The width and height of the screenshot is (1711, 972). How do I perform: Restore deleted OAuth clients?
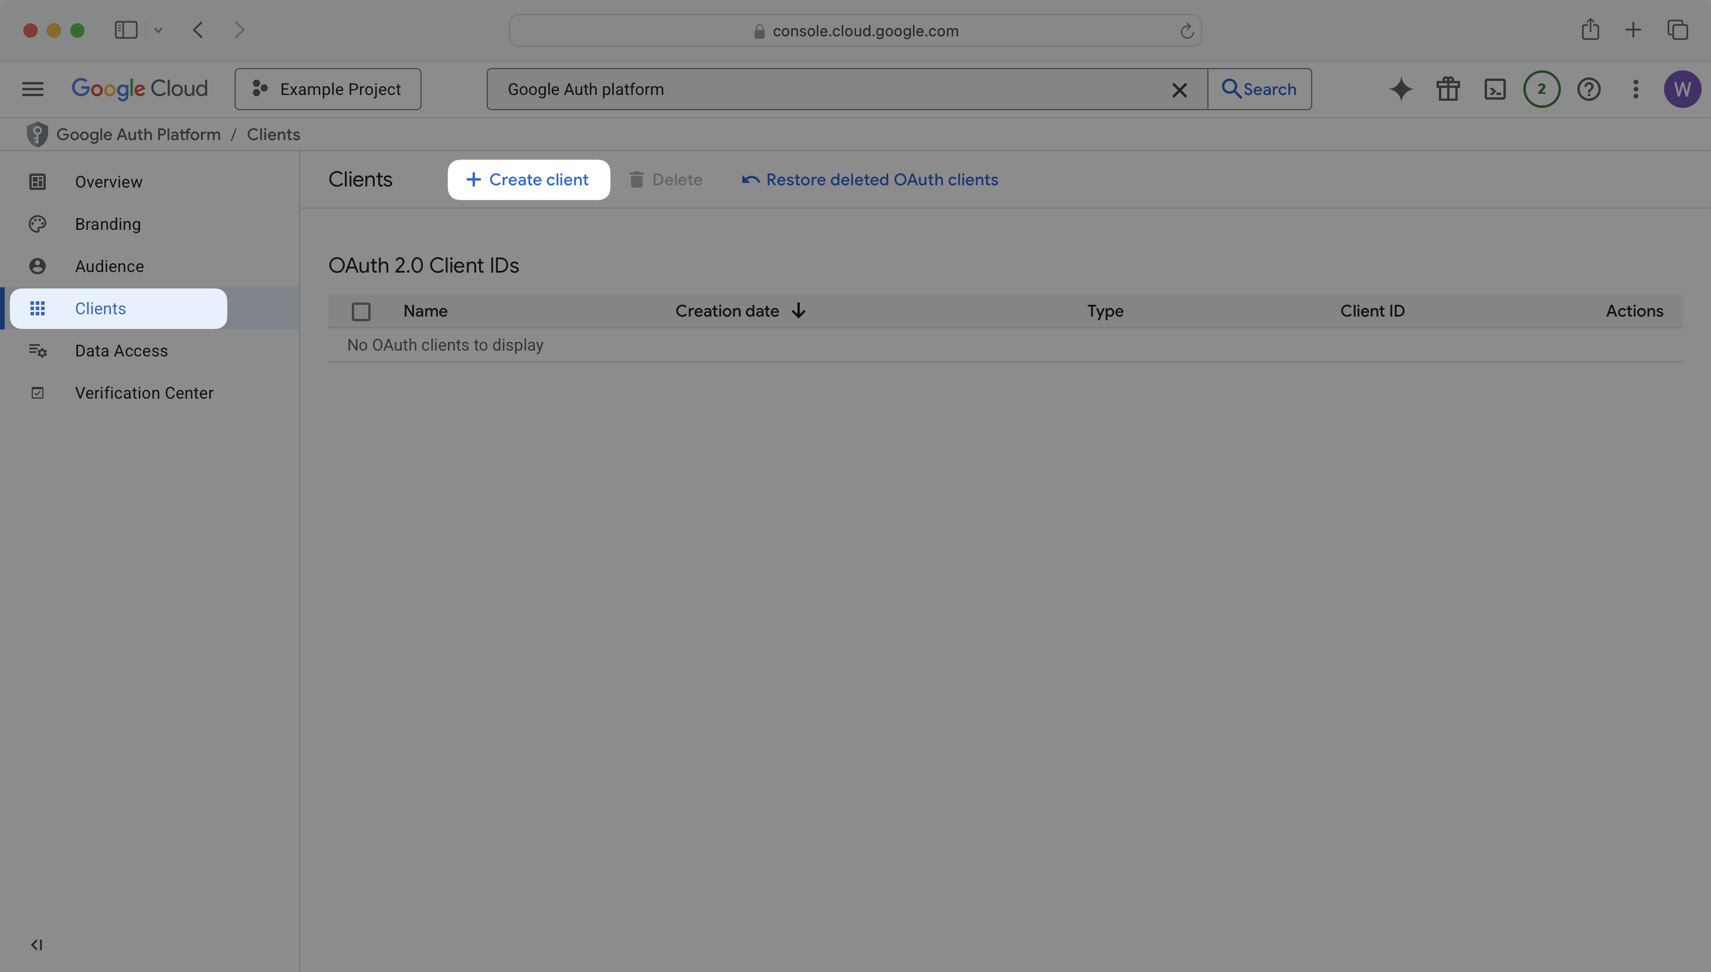click(x=870, y=179)
